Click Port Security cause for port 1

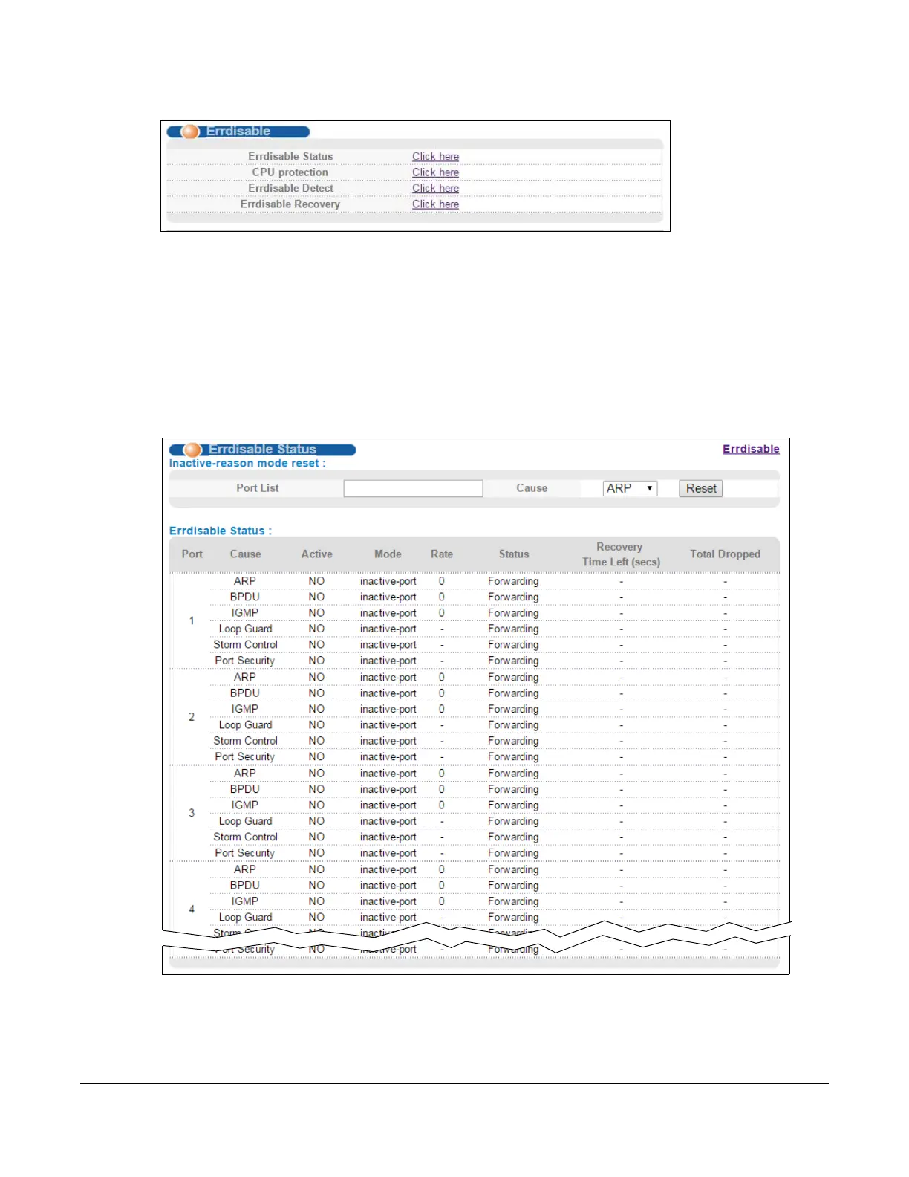pos(245,661)
